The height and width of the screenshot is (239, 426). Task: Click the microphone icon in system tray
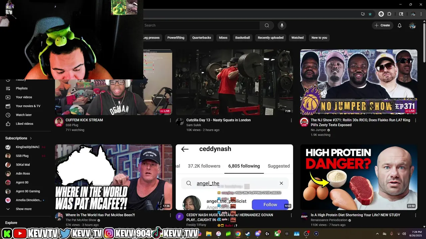(x=391, y=234)
